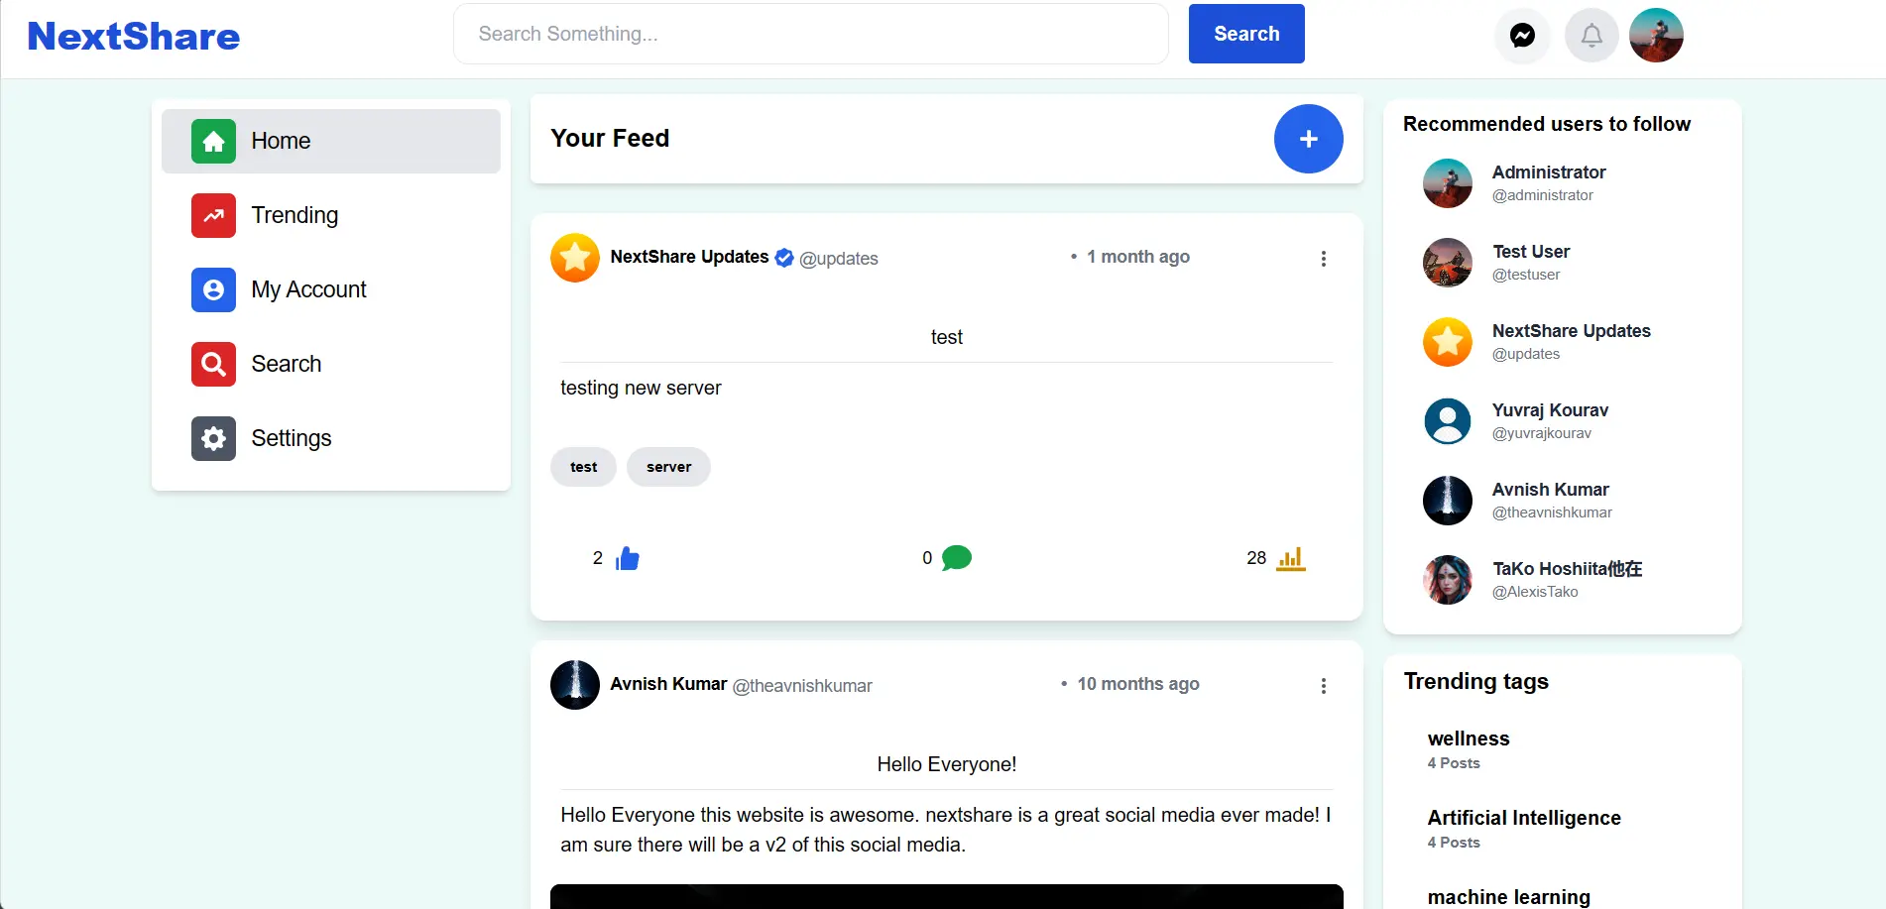
Task: Open My Account via its sidebar icon
Action: (212, 289)
